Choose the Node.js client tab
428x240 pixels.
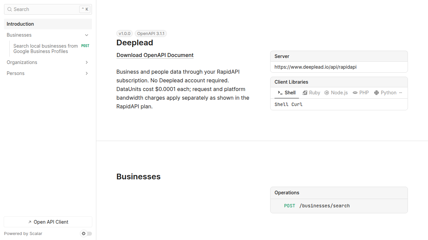point(336,93)
